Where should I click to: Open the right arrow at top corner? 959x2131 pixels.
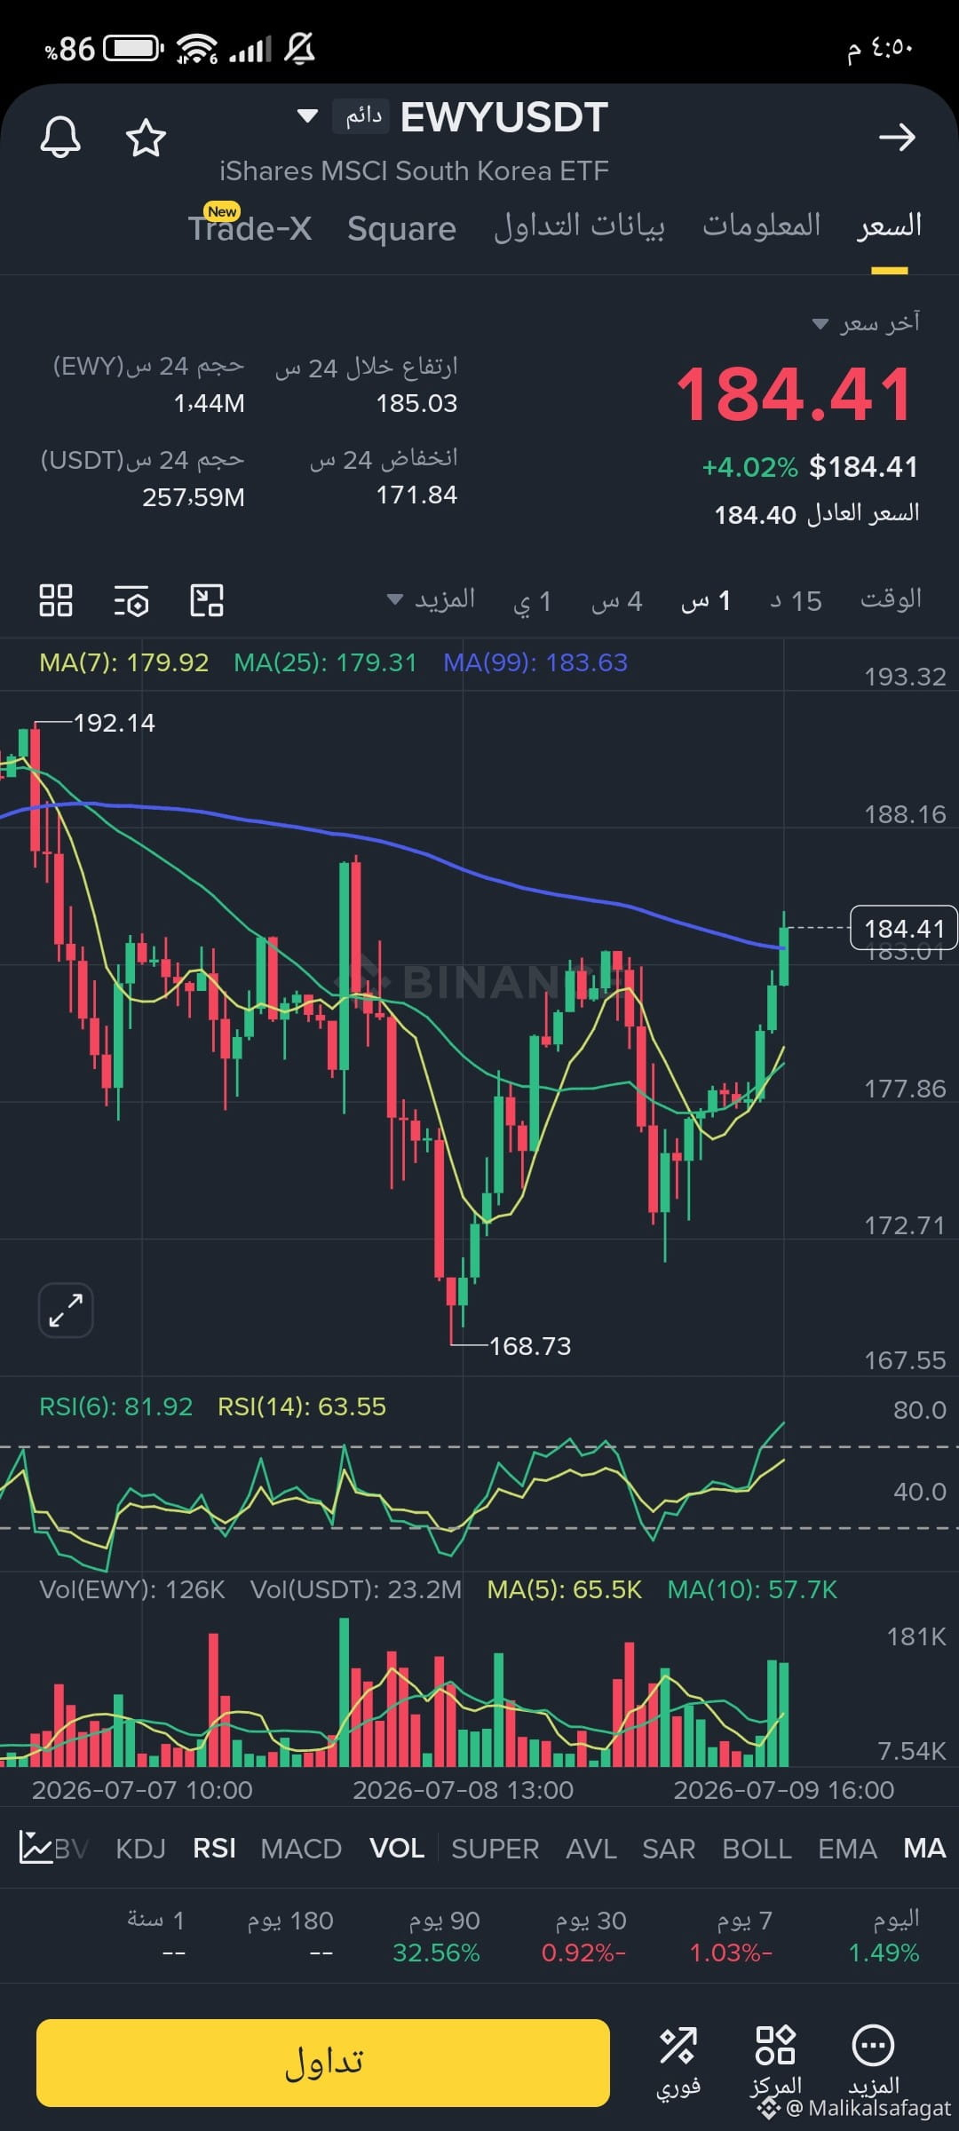coord(897,138)
